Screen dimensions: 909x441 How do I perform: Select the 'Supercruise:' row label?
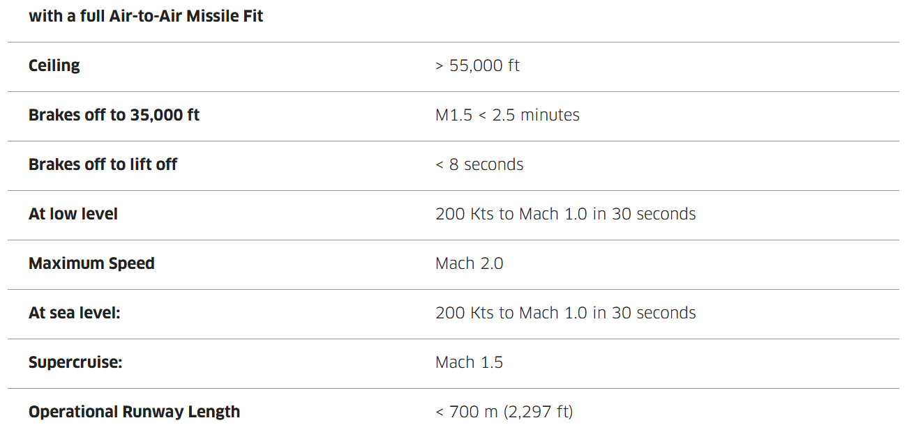[x=75, y=362]
